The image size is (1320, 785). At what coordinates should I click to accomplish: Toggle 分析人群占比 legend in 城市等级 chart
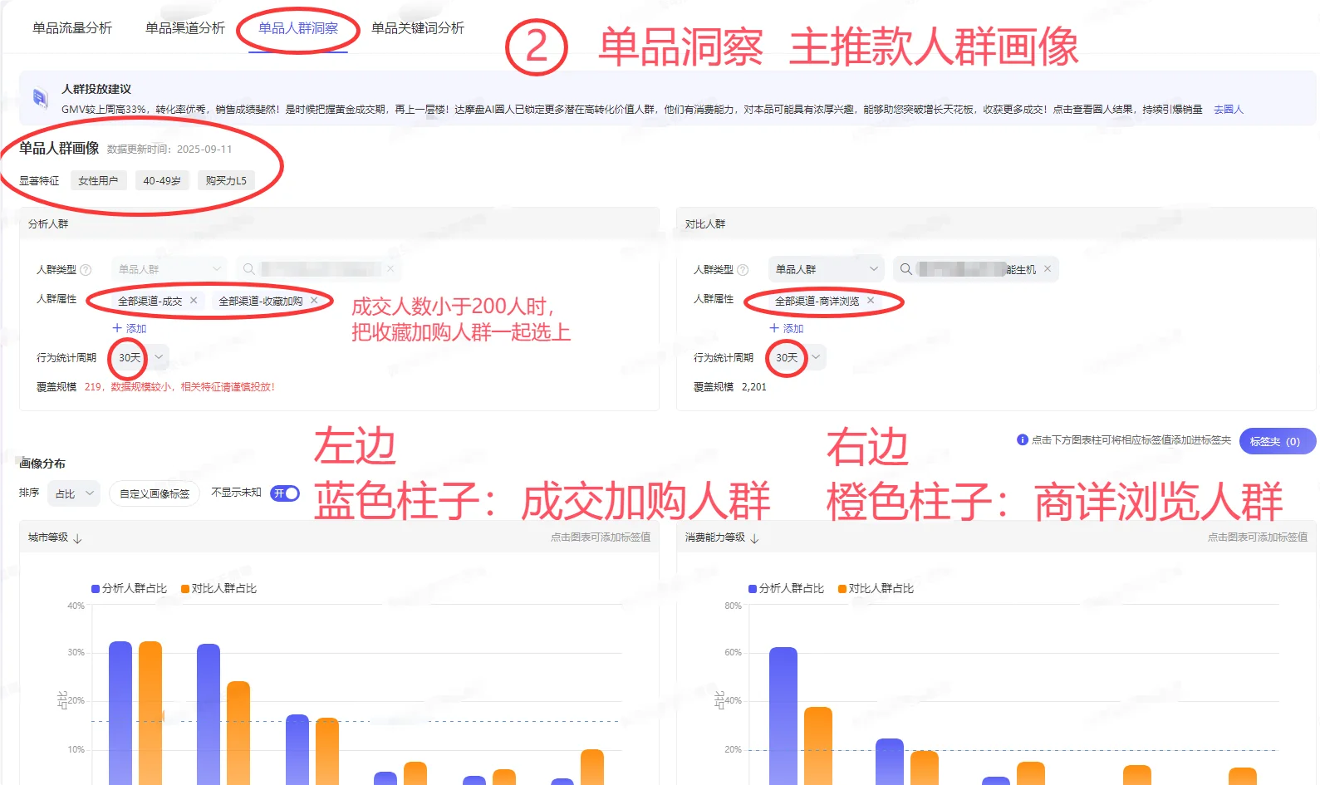click(x=129, y=588)
